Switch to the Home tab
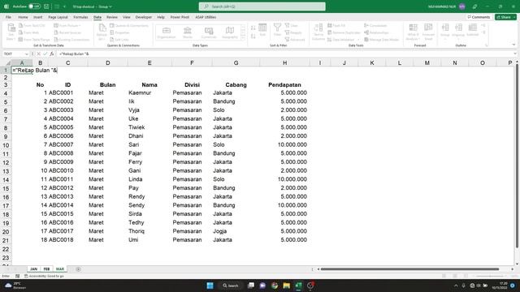This screenshot has height=292, width=520. click(x=23, y=17)
